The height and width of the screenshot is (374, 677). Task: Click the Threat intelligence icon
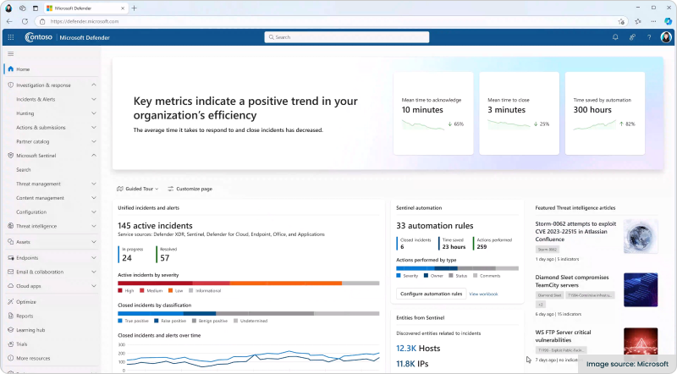click(x=11, y=226)
